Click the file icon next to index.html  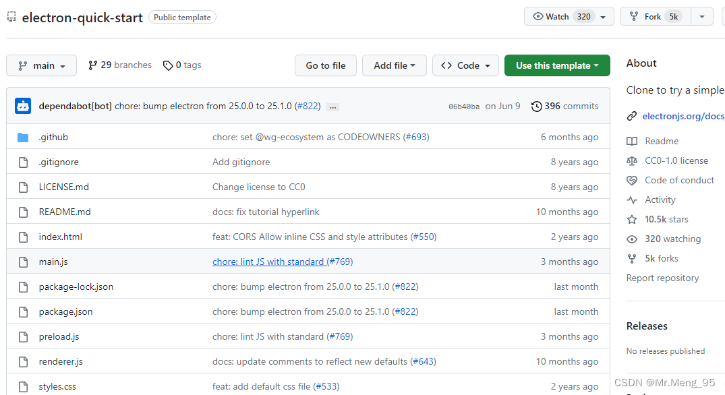click(x=23, y=237)
